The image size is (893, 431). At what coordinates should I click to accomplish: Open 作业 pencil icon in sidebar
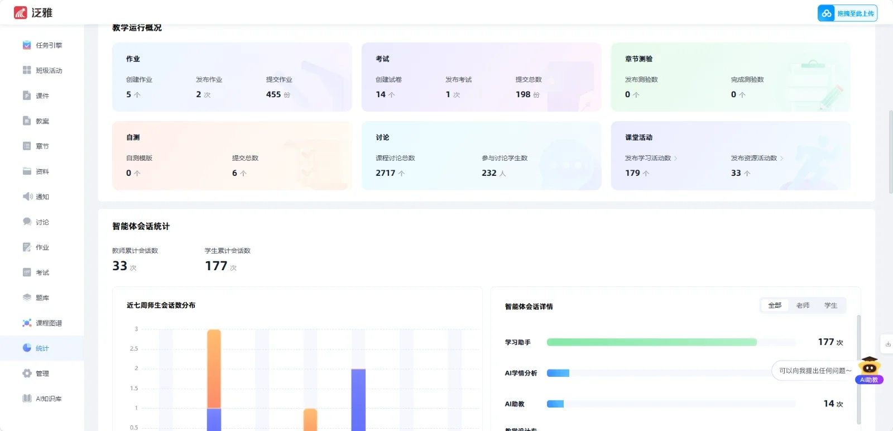[x=27, y=247]
